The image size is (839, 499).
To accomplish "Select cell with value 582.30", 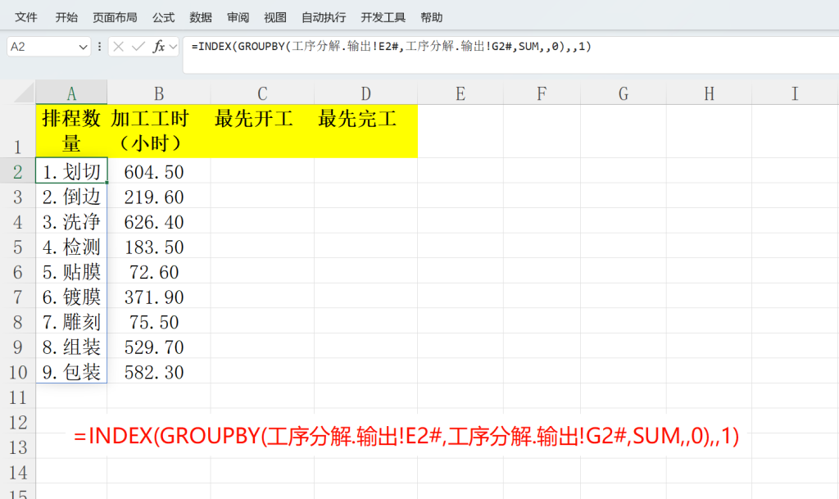I will coord(159,371).
